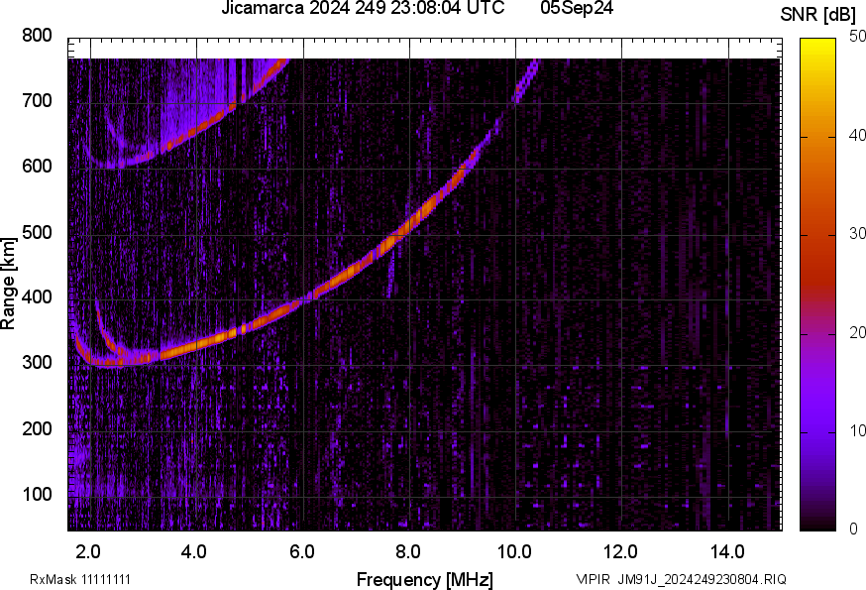The height and width of the screenshot is (590, 866).
Task: Click the range axis tick '500'
Action: [37, 232]
